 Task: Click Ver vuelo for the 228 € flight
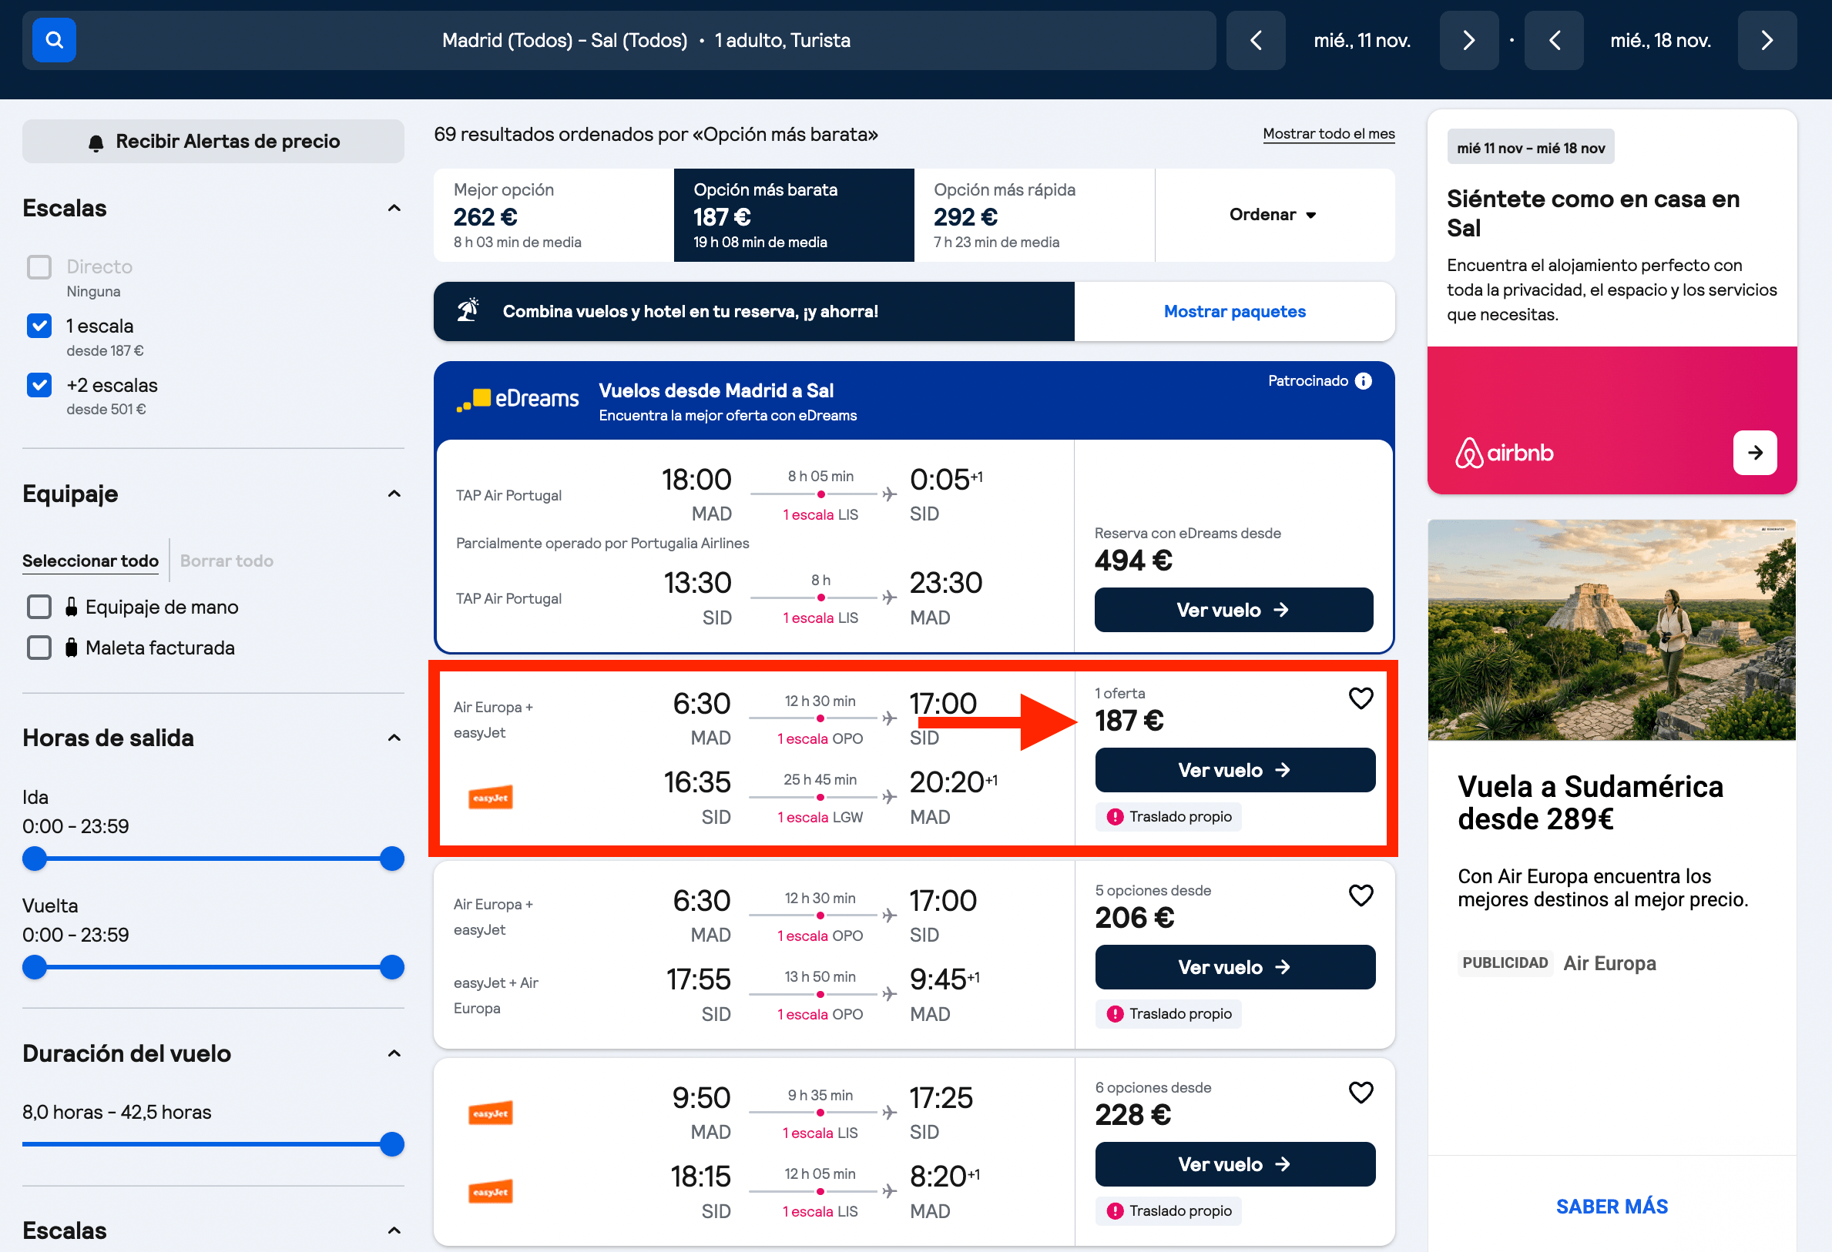click(1234, 1163)
